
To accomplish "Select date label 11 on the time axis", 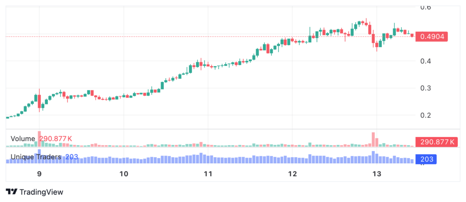I will (x=208, y=173).
